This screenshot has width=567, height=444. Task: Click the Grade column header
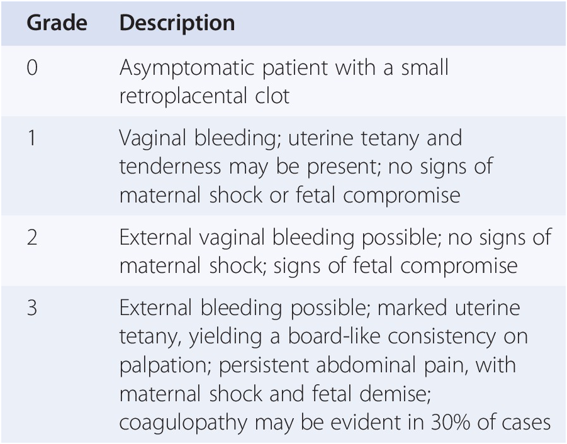[x=57, y=23]
